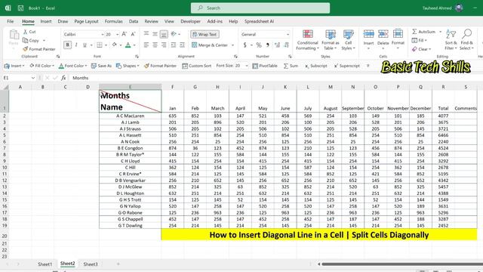Open Find & Select magnifier icon
The height and width of the screenshot is (272, 483).
pos(466,34)
